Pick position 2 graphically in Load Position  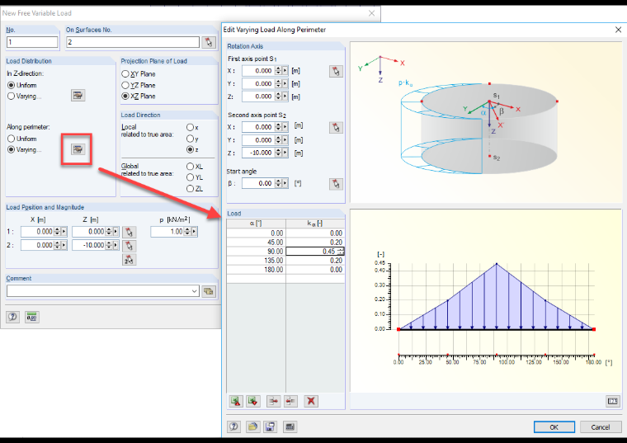[x=129, y=246]
